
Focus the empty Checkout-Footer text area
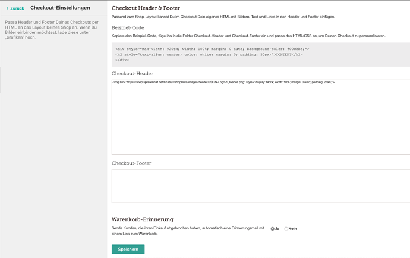coord(260,186)
